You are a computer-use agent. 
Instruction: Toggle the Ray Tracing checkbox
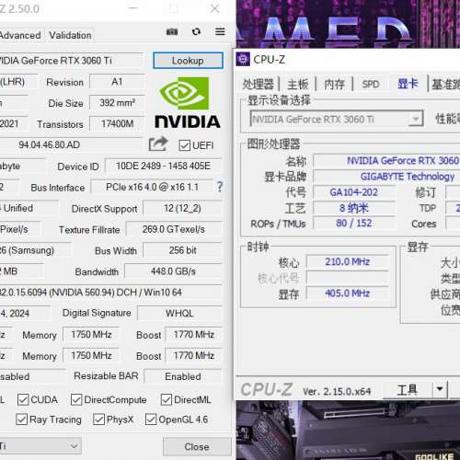(x=21, y=420)
